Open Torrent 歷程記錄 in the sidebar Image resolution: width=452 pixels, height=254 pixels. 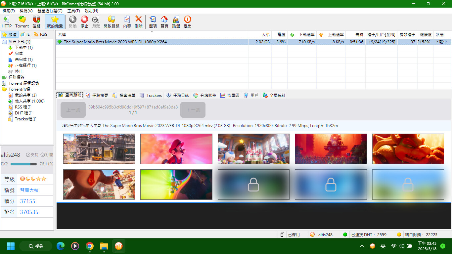[x=24, y=83]
